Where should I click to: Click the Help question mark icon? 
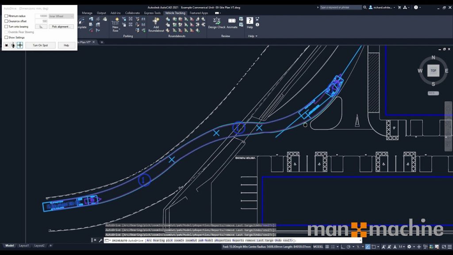coord(250,20)
